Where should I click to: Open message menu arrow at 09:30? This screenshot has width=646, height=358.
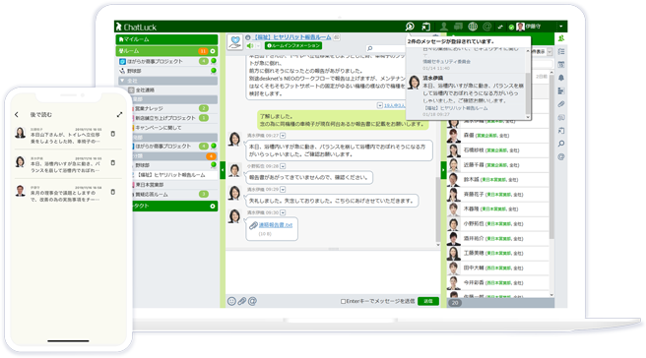[283, 212]
